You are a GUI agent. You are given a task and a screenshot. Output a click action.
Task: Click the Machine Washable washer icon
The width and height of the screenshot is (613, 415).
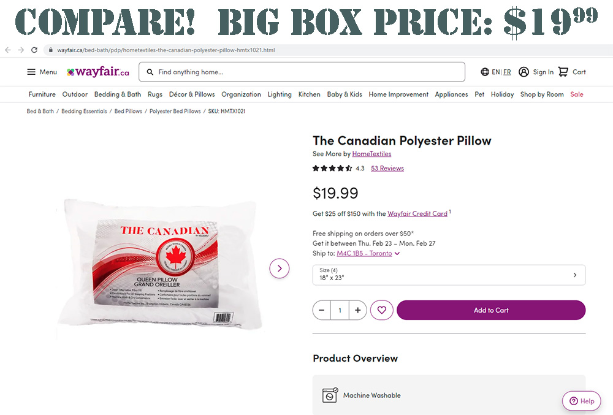(x=330, y=395)
